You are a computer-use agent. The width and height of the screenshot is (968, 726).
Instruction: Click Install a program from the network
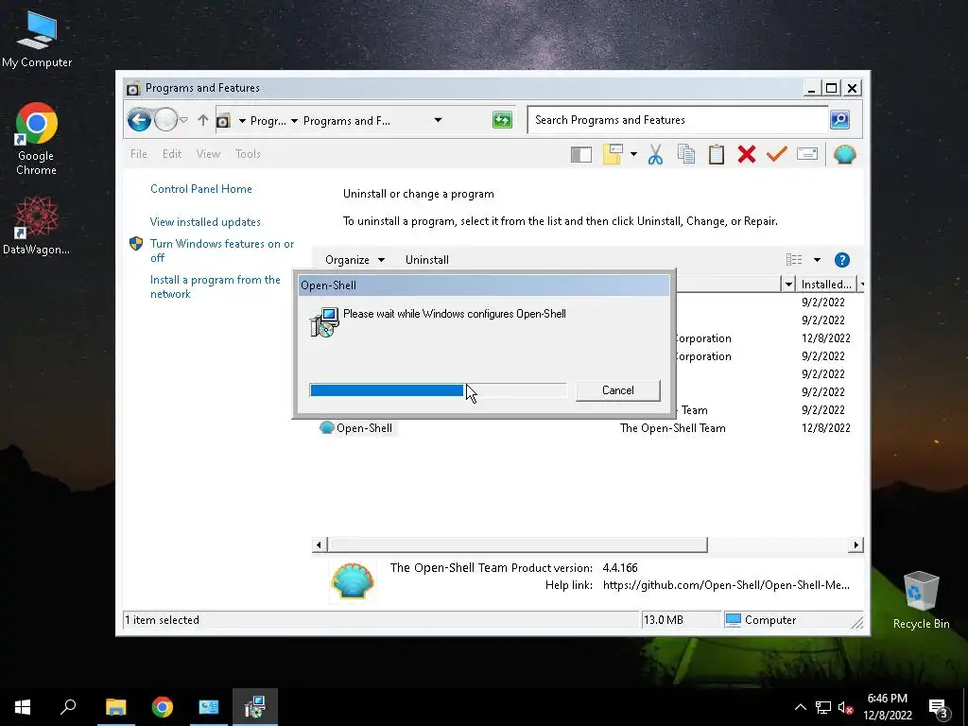(215, 286)
